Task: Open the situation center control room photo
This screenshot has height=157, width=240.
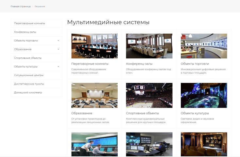Action: pyautogui.click(x=94, y=144)
